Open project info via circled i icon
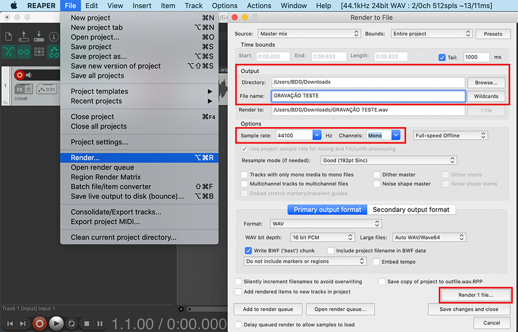 [54, 36]
